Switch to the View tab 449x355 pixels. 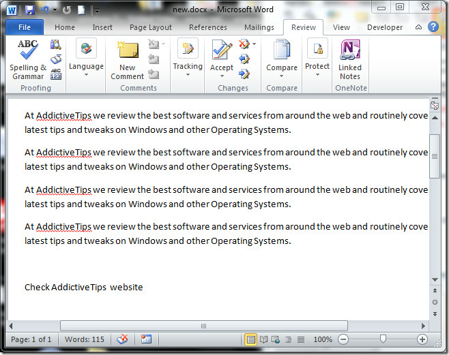pyautogui.click(x=341, y=27)
